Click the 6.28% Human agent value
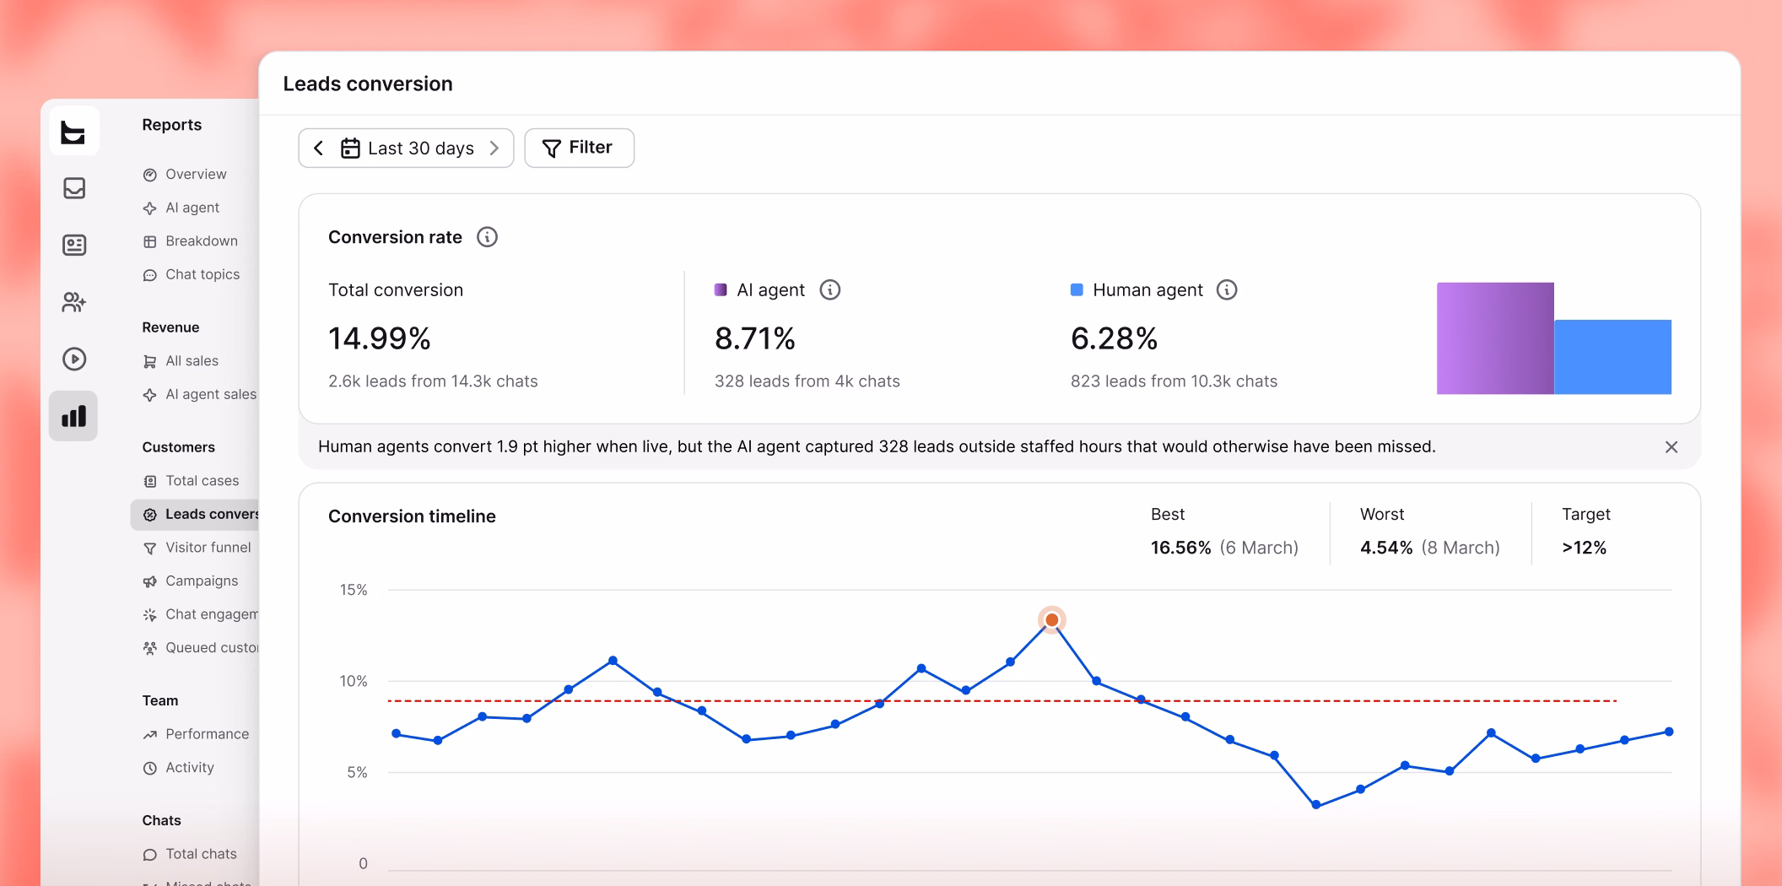This screenshot has height=886, width=1782. tap(1114, 339)
